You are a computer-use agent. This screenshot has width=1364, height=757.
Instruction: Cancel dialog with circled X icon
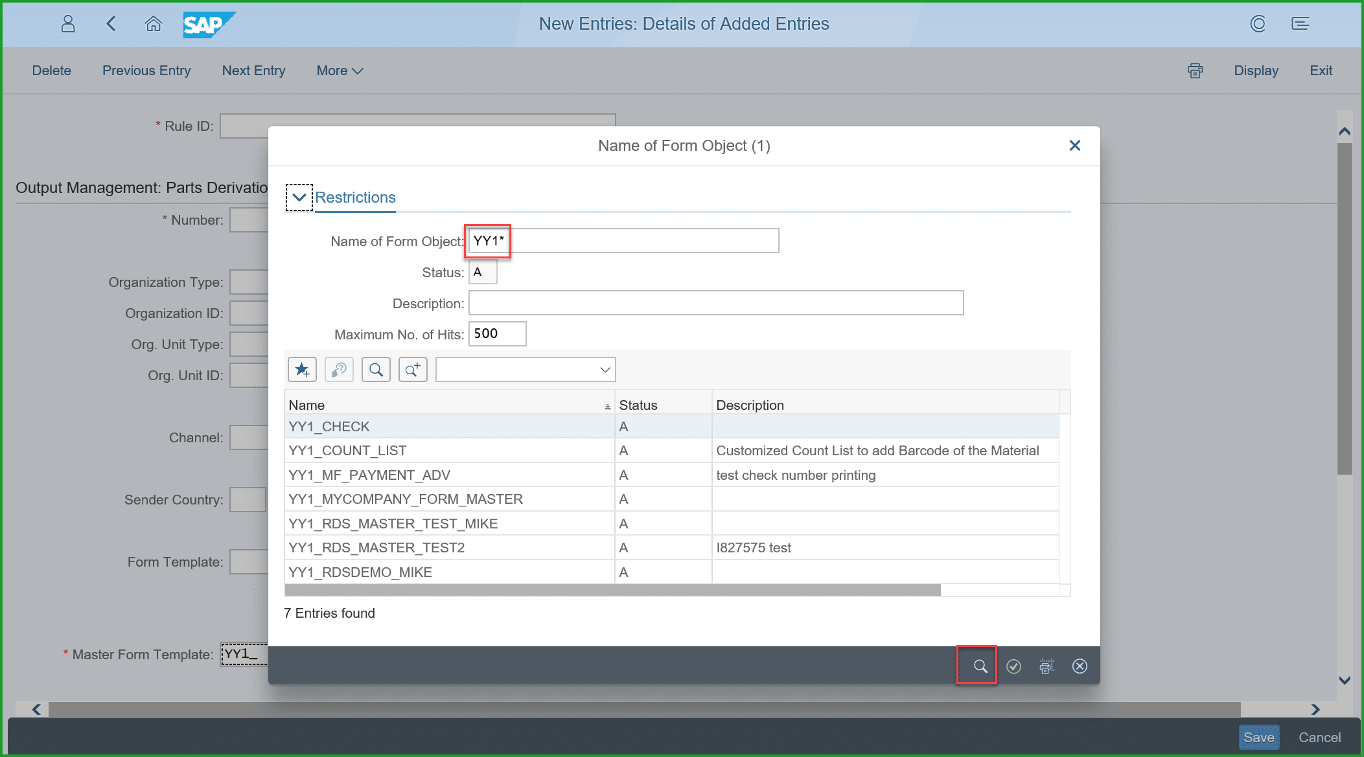pos(1080,666)
